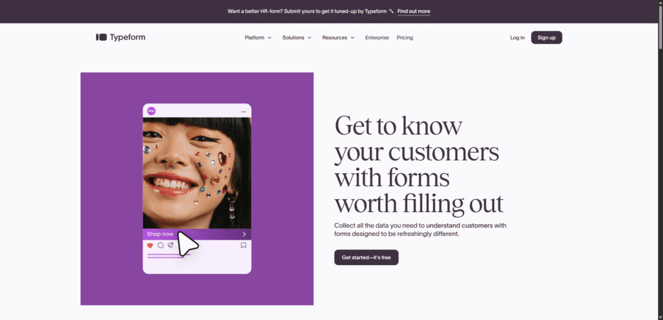Click the three-dot more options icon

(x=243, y=112)
